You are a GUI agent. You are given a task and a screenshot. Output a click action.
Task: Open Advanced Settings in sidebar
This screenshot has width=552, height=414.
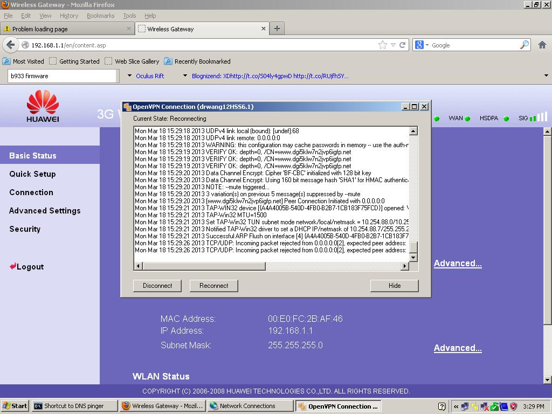(45, 211)
